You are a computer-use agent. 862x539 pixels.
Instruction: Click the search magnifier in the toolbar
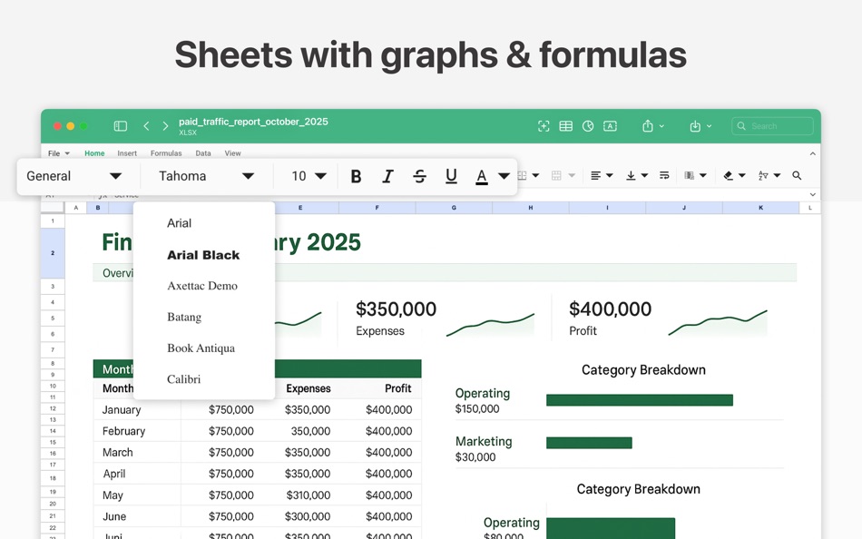click(x=797, y=175)
